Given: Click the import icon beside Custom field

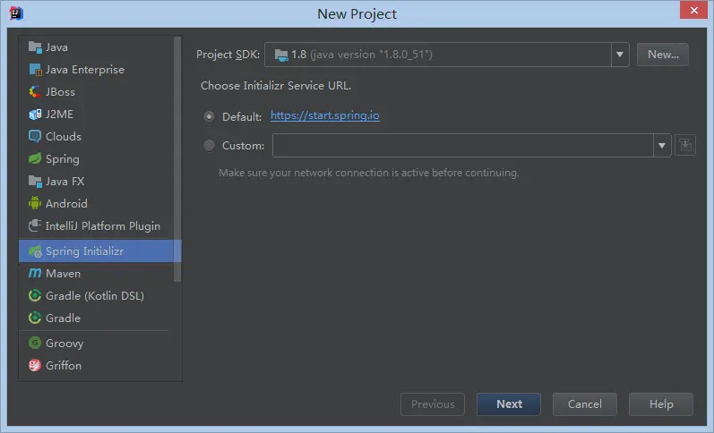Looking at the screenshot, I should coord(684,146).
